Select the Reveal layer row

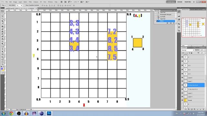coord(193,100)
